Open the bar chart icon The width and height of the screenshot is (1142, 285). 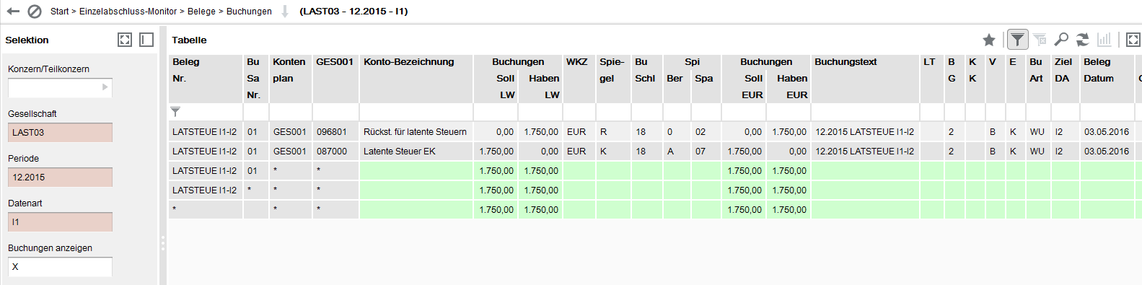(1104, 40)
